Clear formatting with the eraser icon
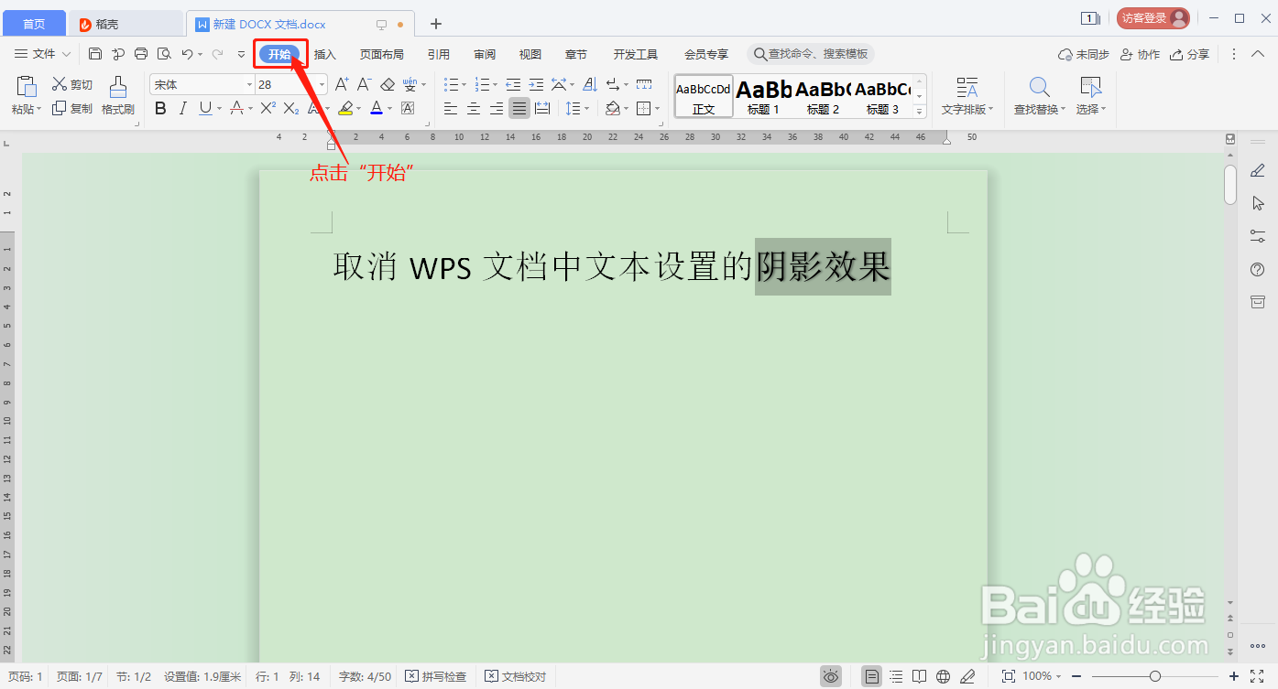The width and height of the screenshot is (1278, 689). pos(388,84)
